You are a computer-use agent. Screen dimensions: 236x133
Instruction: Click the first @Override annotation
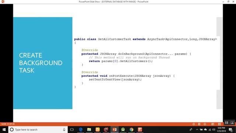90,50
